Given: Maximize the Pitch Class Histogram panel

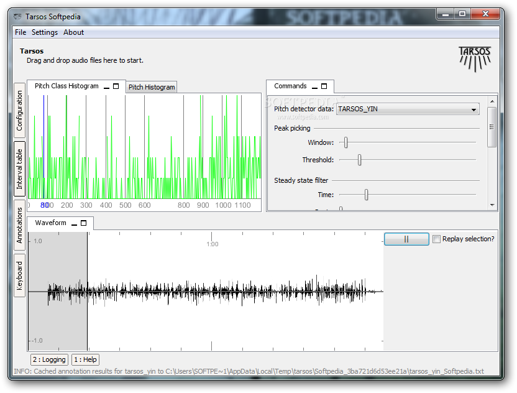Looking at the screenshot, I should point(116,86).
